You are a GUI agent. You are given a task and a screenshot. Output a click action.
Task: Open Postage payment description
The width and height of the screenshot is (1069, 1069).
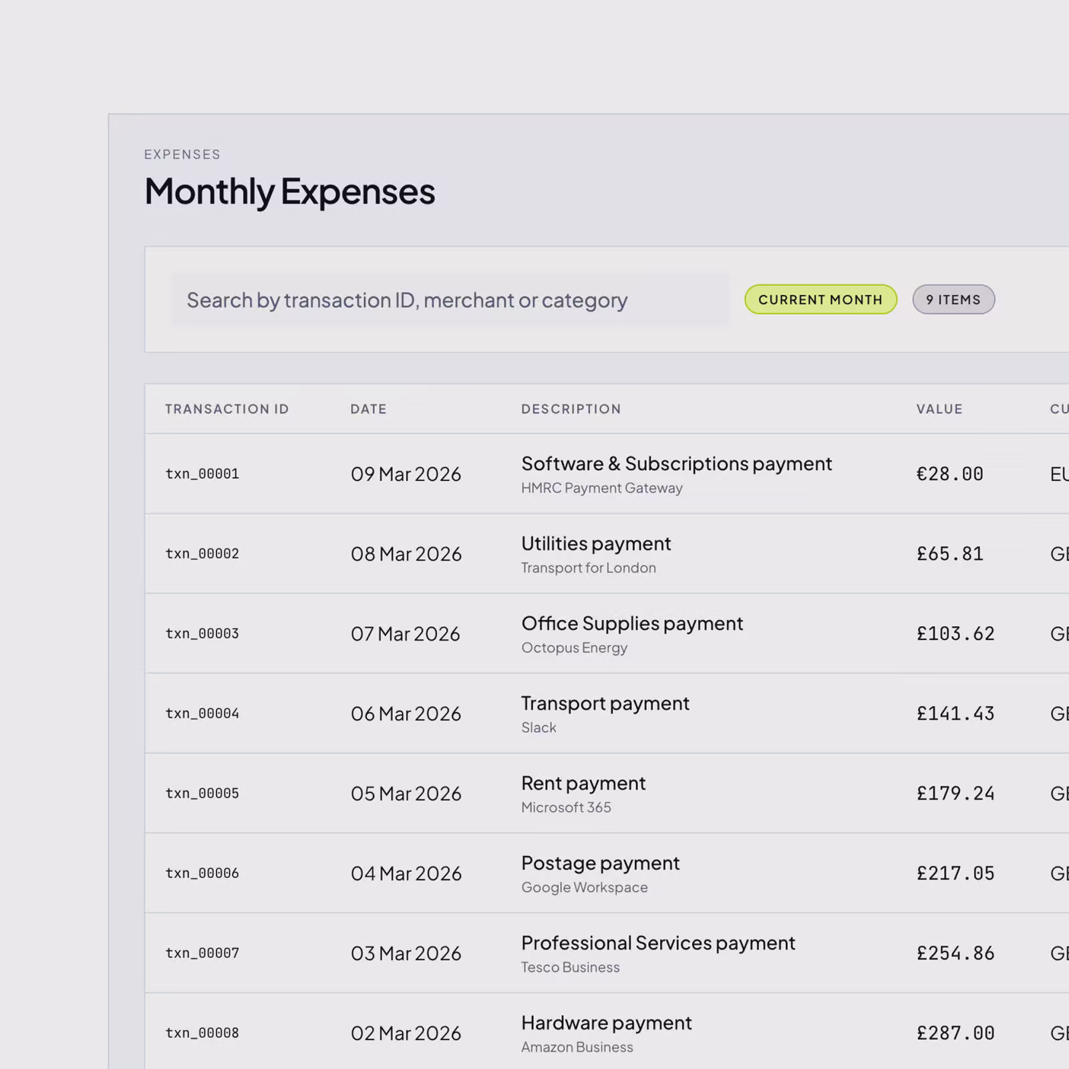tap(600, 863)
